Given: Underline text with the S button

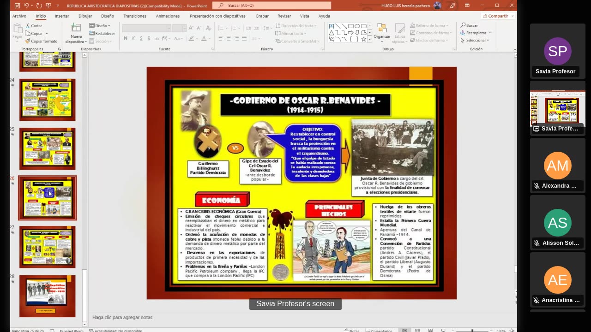Looking at the screenshot, I should (x=141, y=38).
